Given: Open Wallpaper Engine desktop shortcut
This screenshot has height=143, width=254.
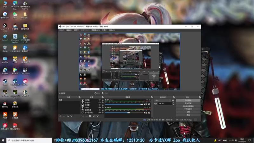Looking at the screenshot, I should (x=15, y=39).
